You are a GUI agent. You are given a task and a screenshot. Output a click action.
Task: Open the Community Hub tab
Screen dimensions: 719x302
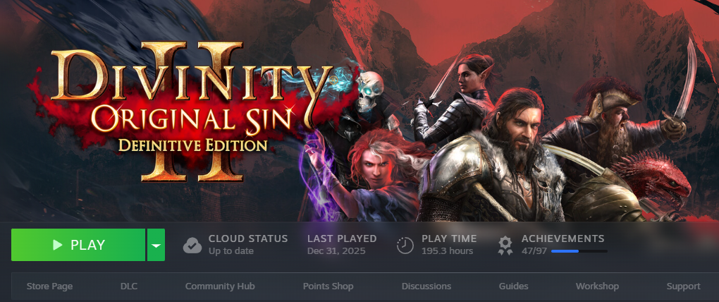tap(220, 286)
